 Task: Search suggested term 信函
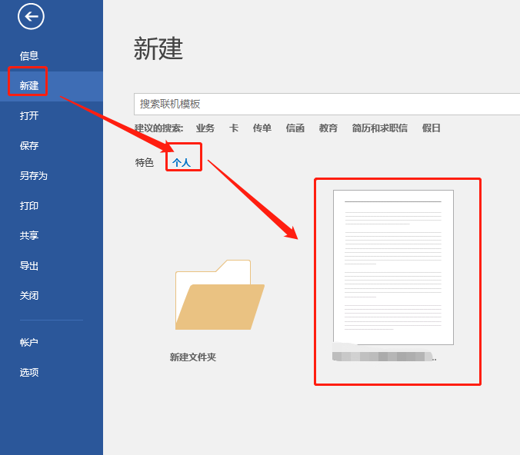coord(295,128)
